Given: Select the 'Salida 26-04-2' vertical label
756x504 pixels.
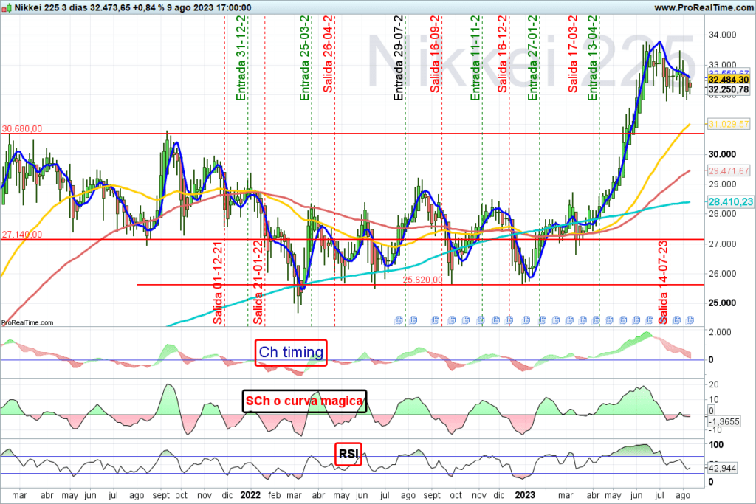Looking at the screenshot, I should 328,54.
